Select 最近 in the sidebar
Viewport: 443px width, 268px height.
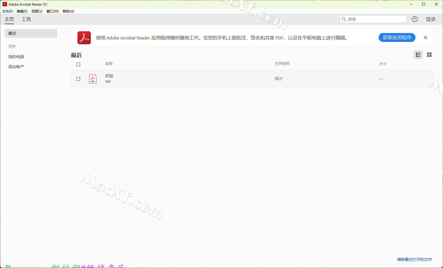click(x=31, y=33)
